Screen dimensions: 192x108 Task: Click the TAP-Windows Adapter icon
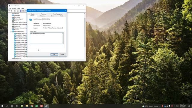click(x=15, y=39)
